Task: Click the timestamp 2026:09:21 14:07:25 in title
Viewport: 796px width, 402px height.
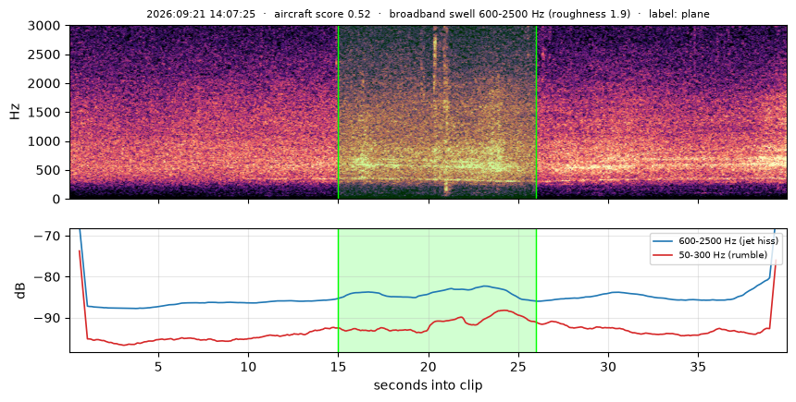Action: click(201, 14)
